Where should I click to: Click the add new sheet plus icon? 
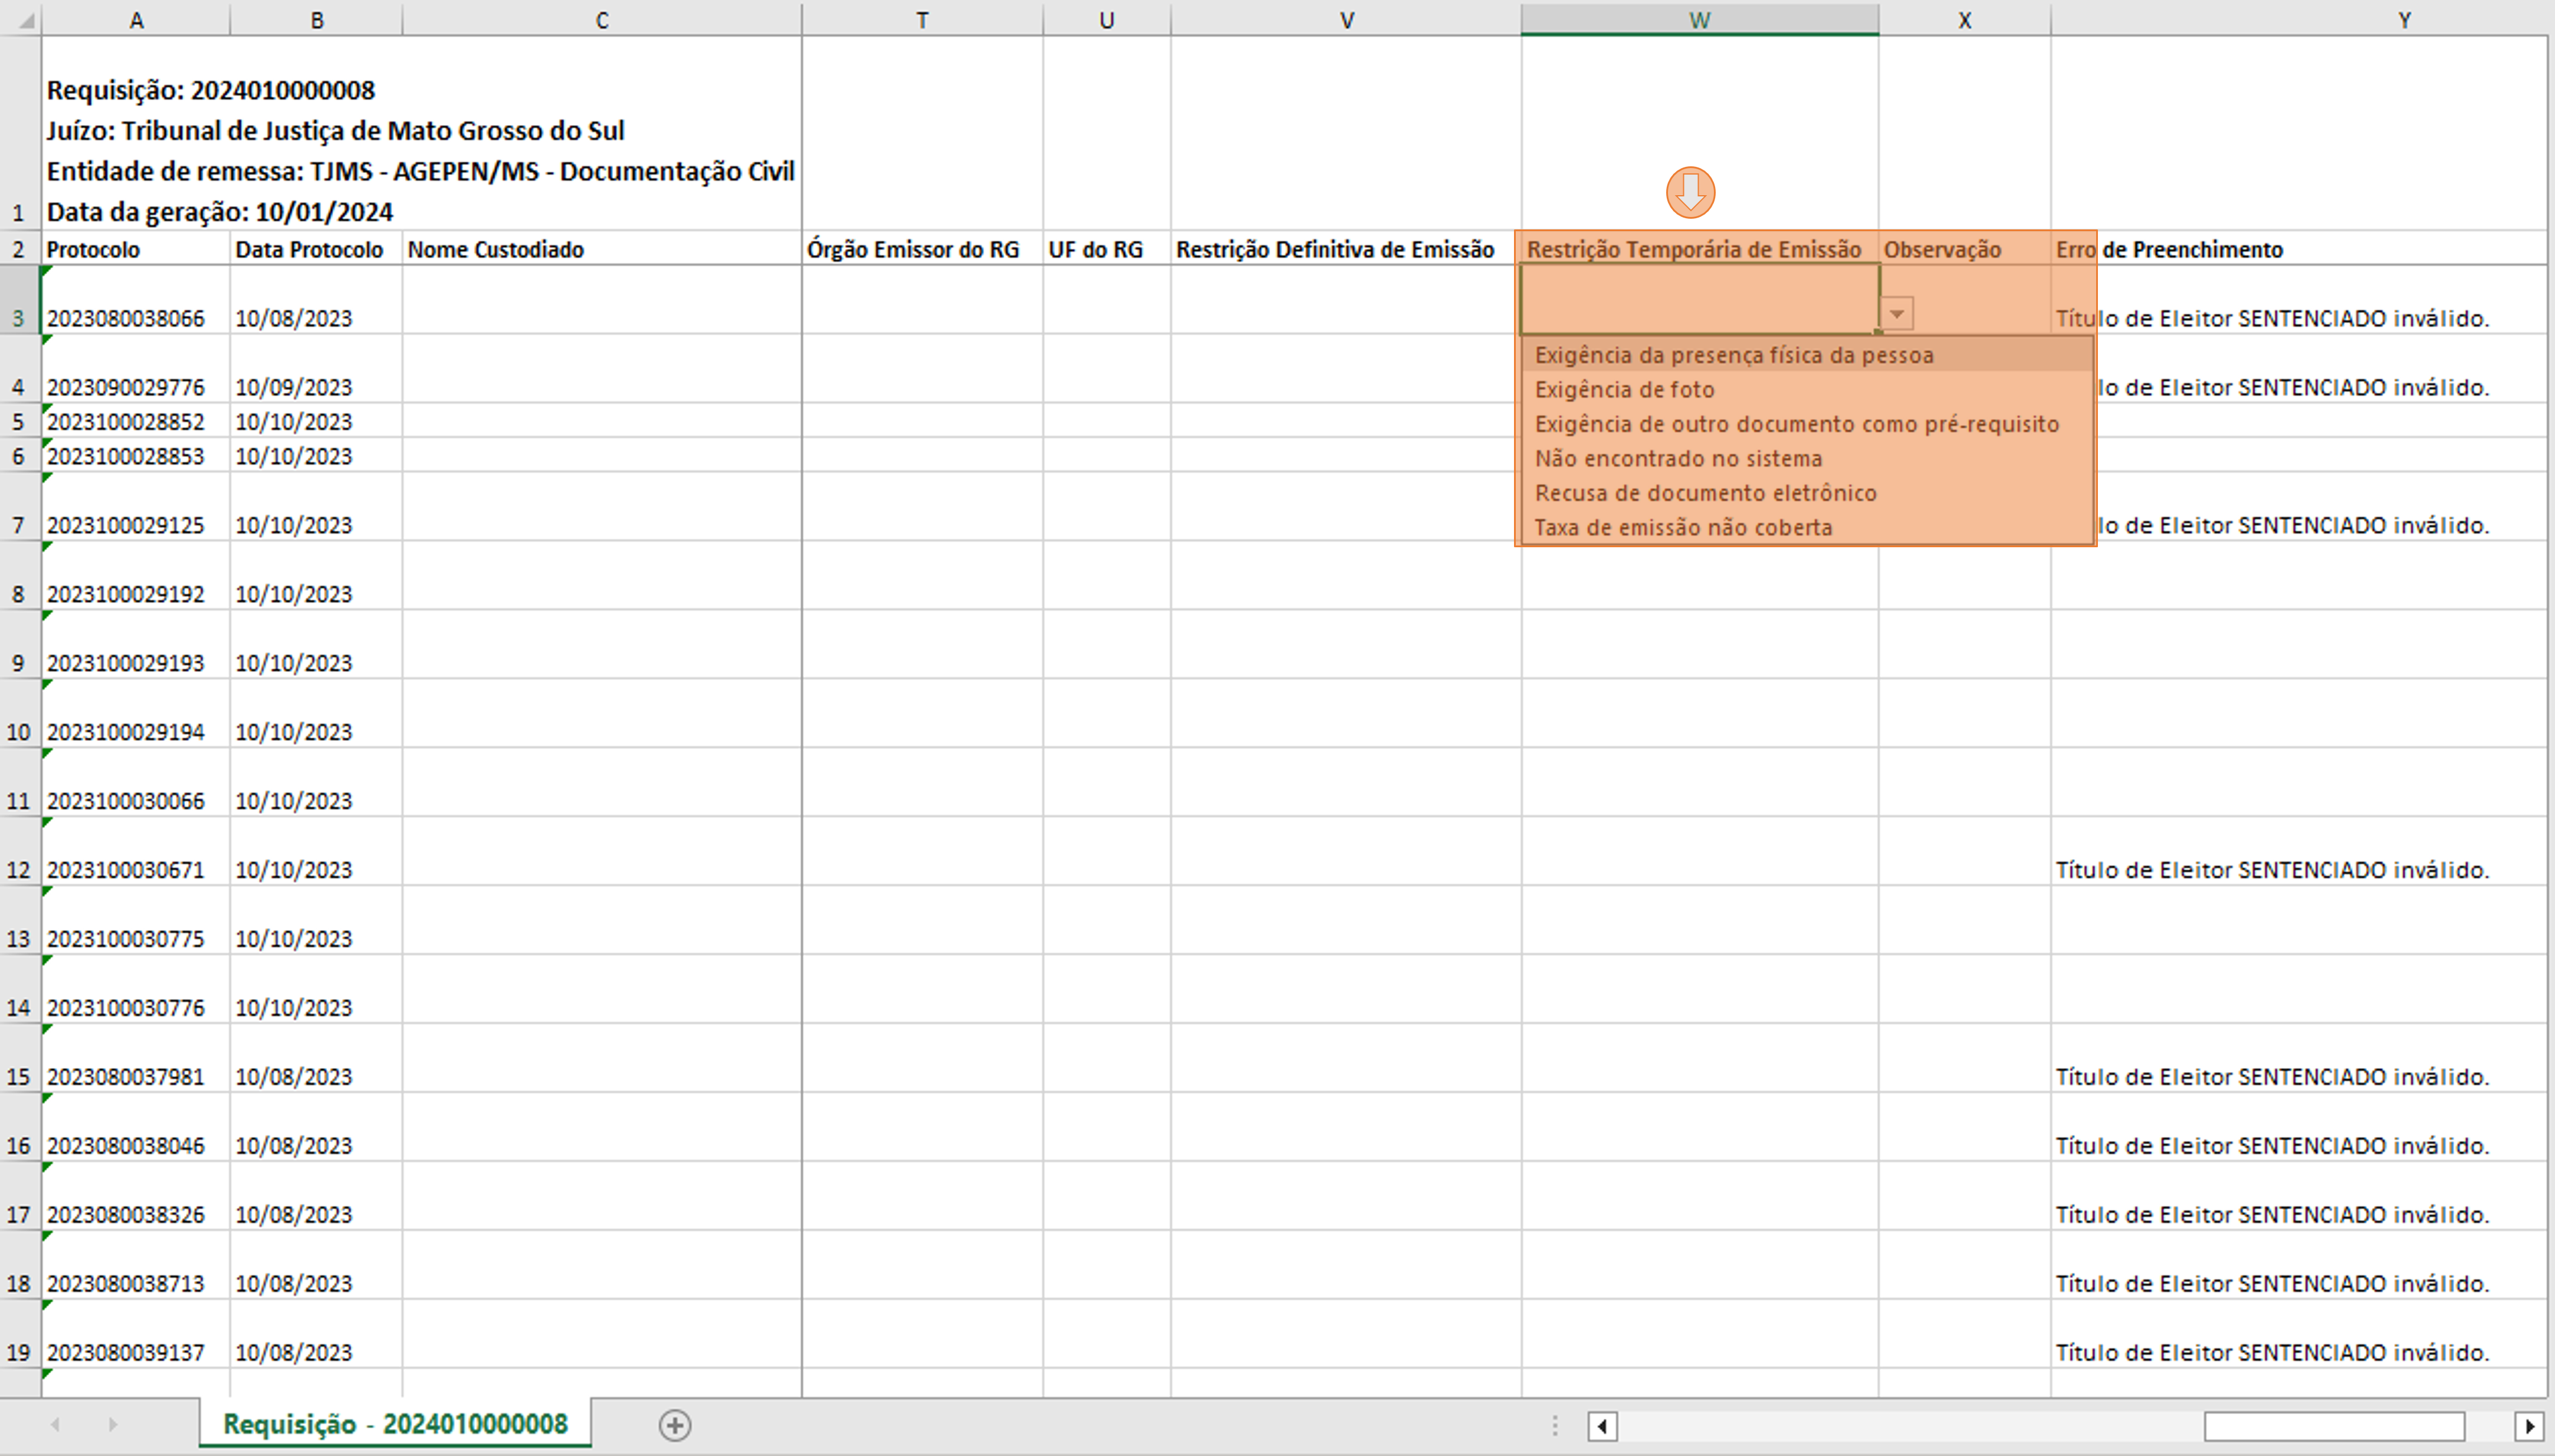675,1425
